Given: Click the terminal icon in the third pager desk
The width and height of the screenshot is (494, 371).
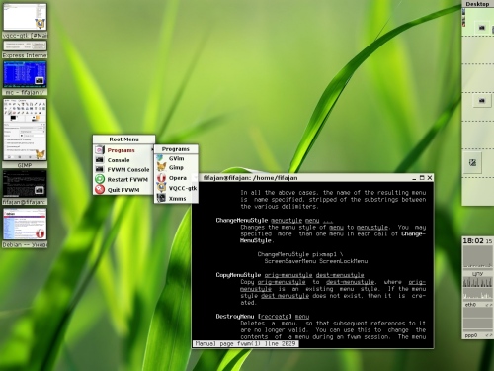Looking at the screenshot, I should pyautogui.click(x=482, y=100).
